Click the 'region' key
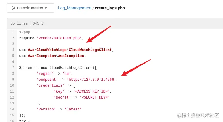Screen dimensions: 223x122 point(45,74)
